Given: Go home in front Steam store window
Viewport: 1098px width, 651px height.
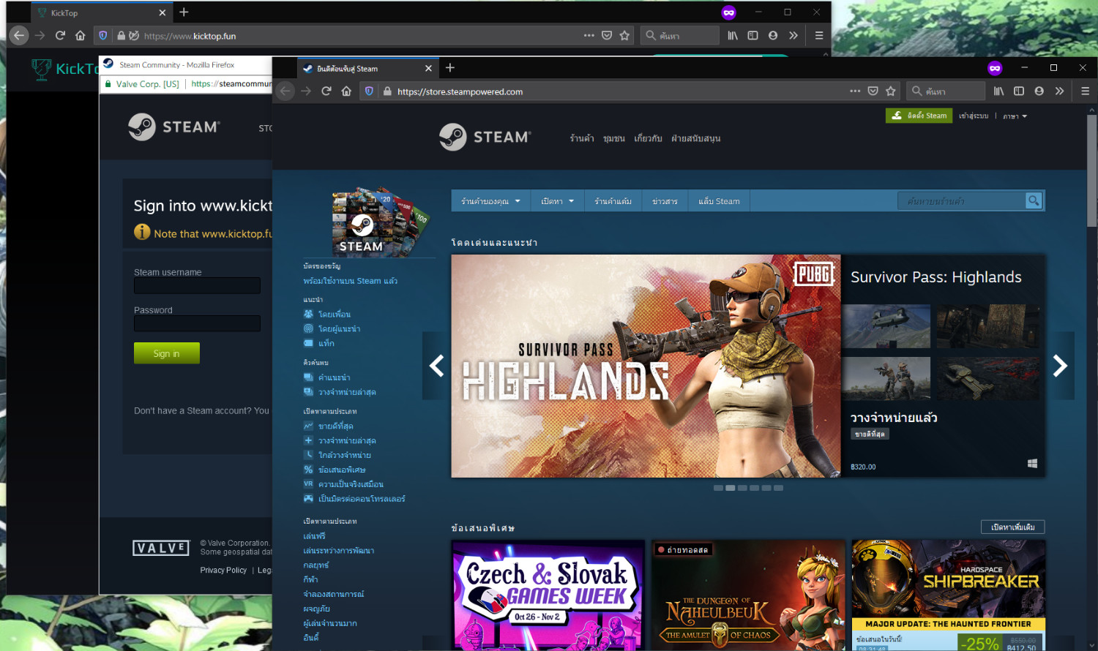Looking at the screenshot, I should tap(346, 91).
